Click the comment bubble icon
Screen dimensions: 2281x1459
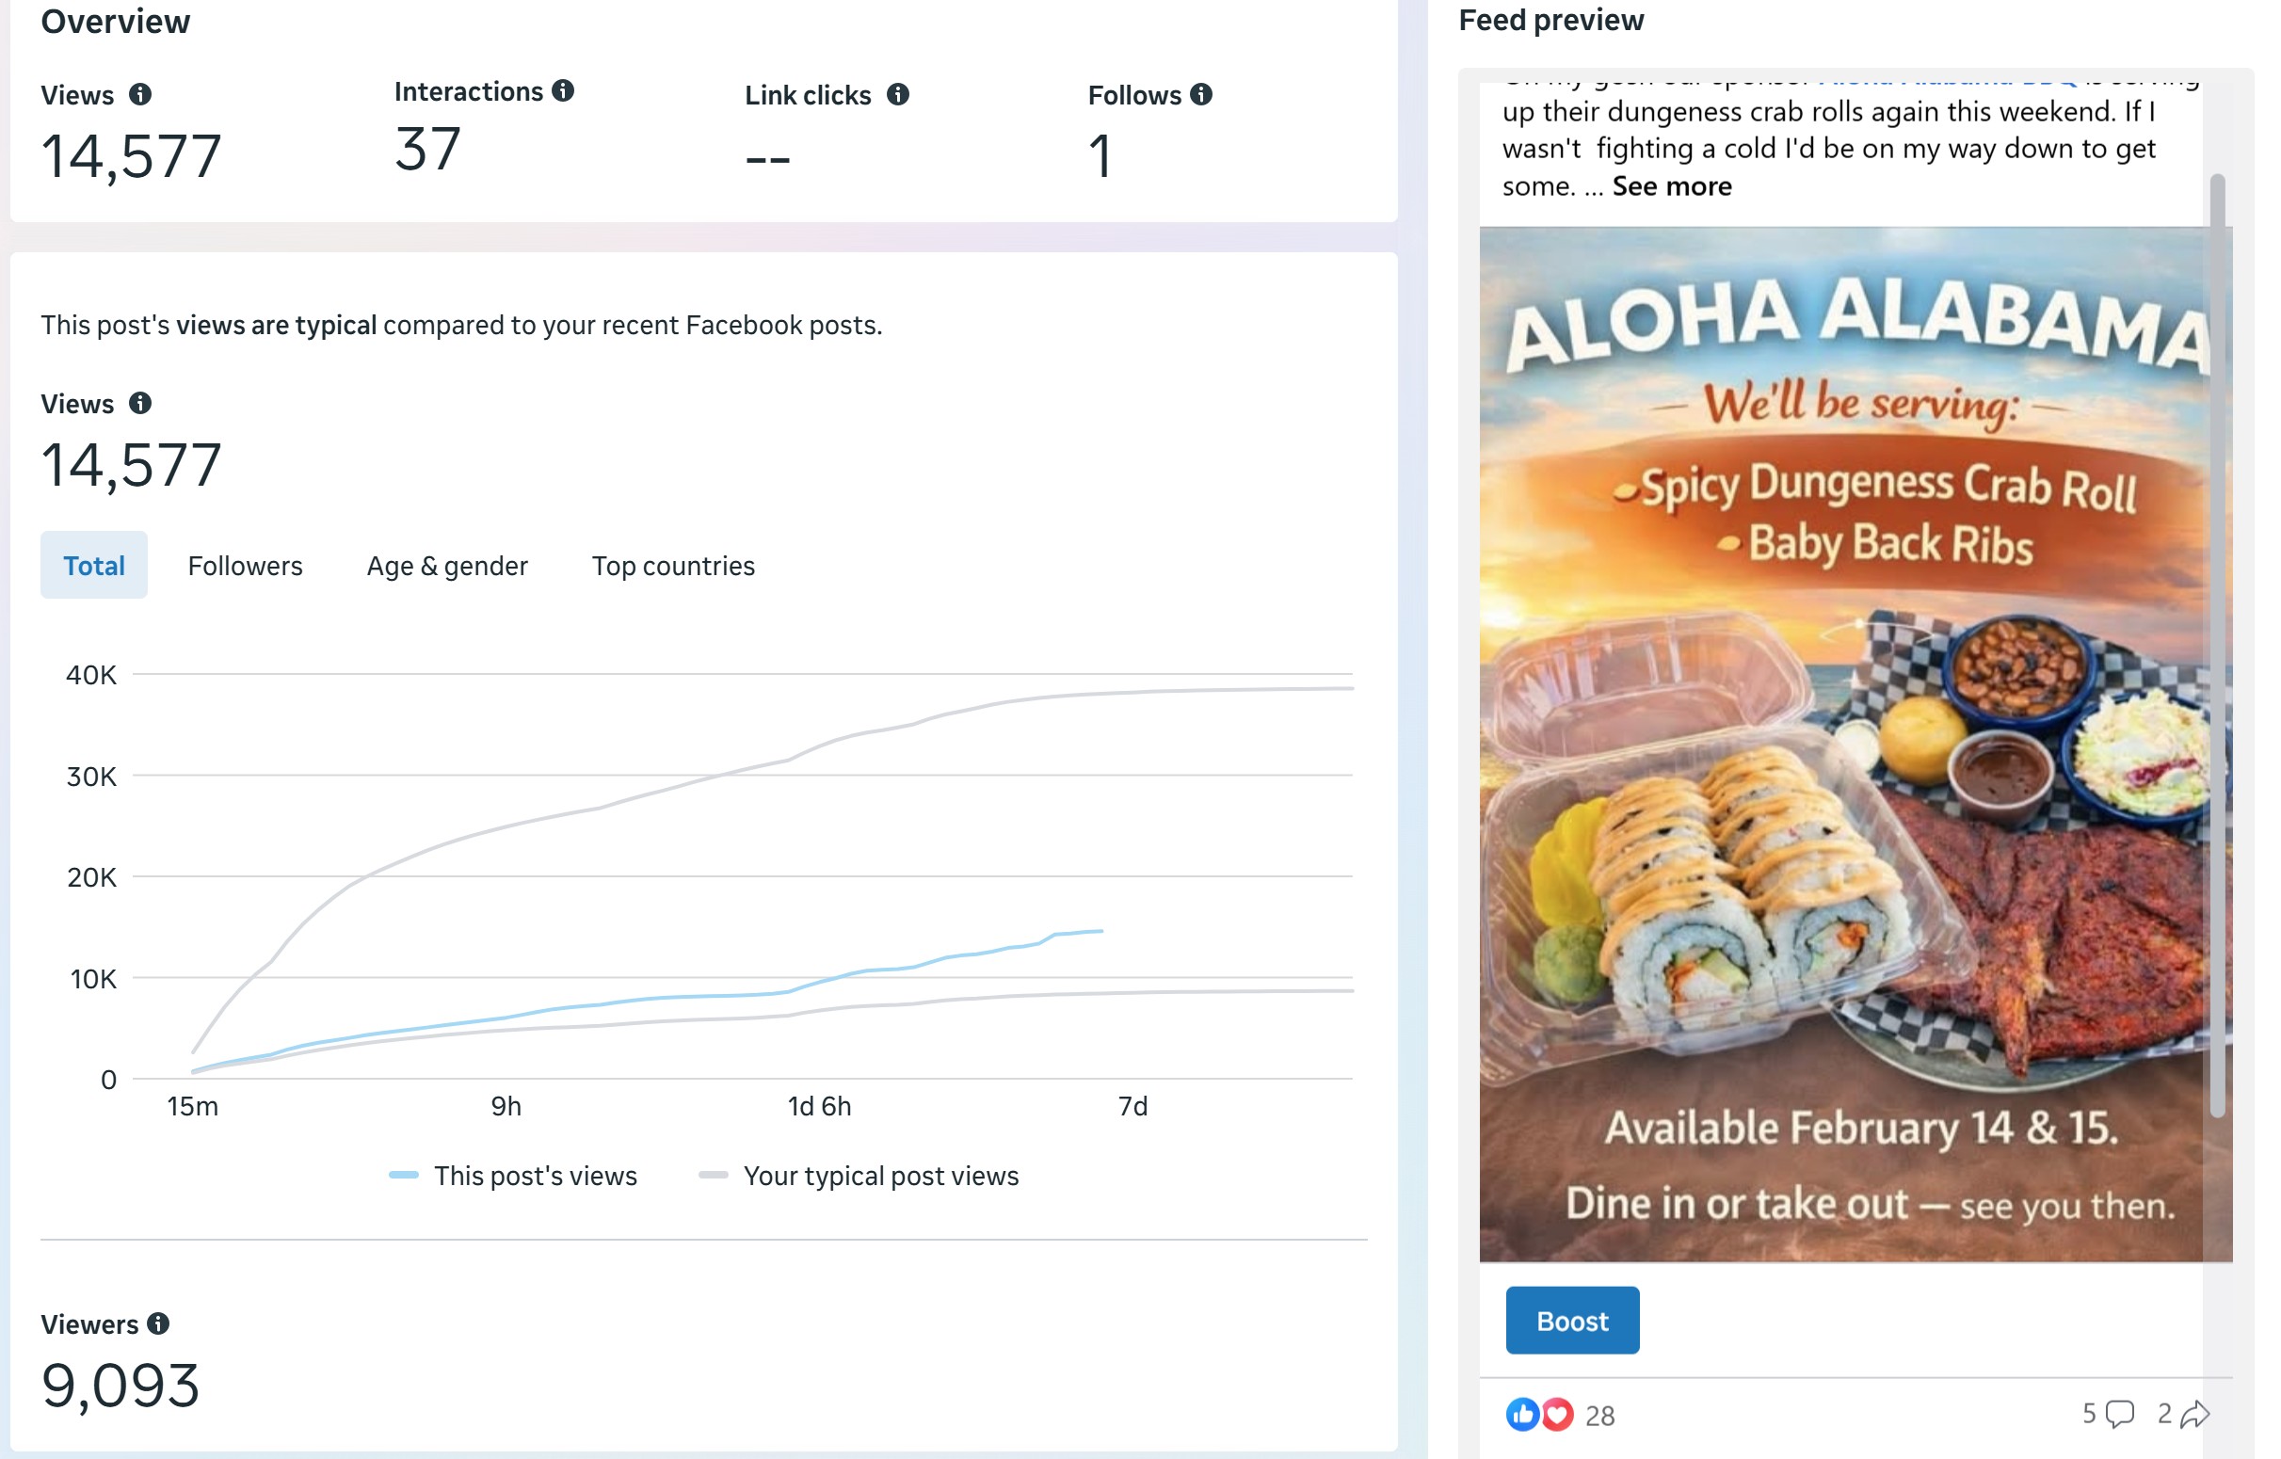click(x=2119, y=1414)
